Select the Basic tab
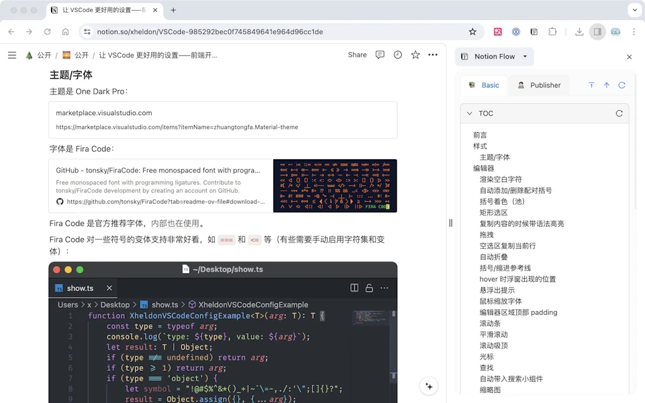This screenshot has width=645, height=403. 484,85
